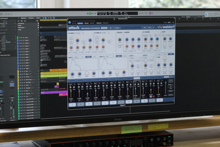Click the white ENV 1 Shape knob

[87, 73]
